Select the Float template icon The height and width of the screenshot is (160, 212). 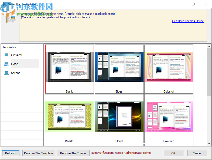(x=6, y=64)
